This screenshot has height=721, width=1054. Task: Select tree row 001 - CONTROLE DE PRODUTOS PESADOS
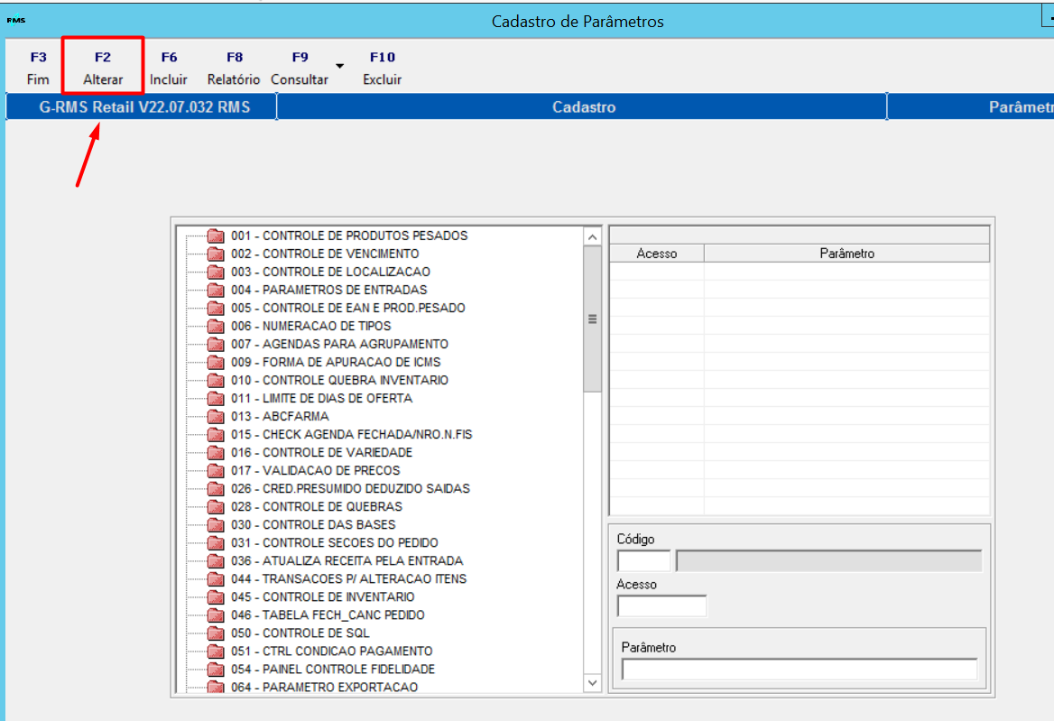point(349,236)
